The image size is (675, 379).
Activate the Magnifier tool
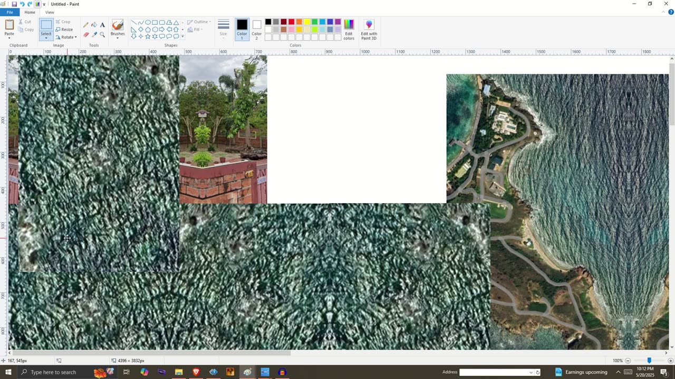point(102,35)
